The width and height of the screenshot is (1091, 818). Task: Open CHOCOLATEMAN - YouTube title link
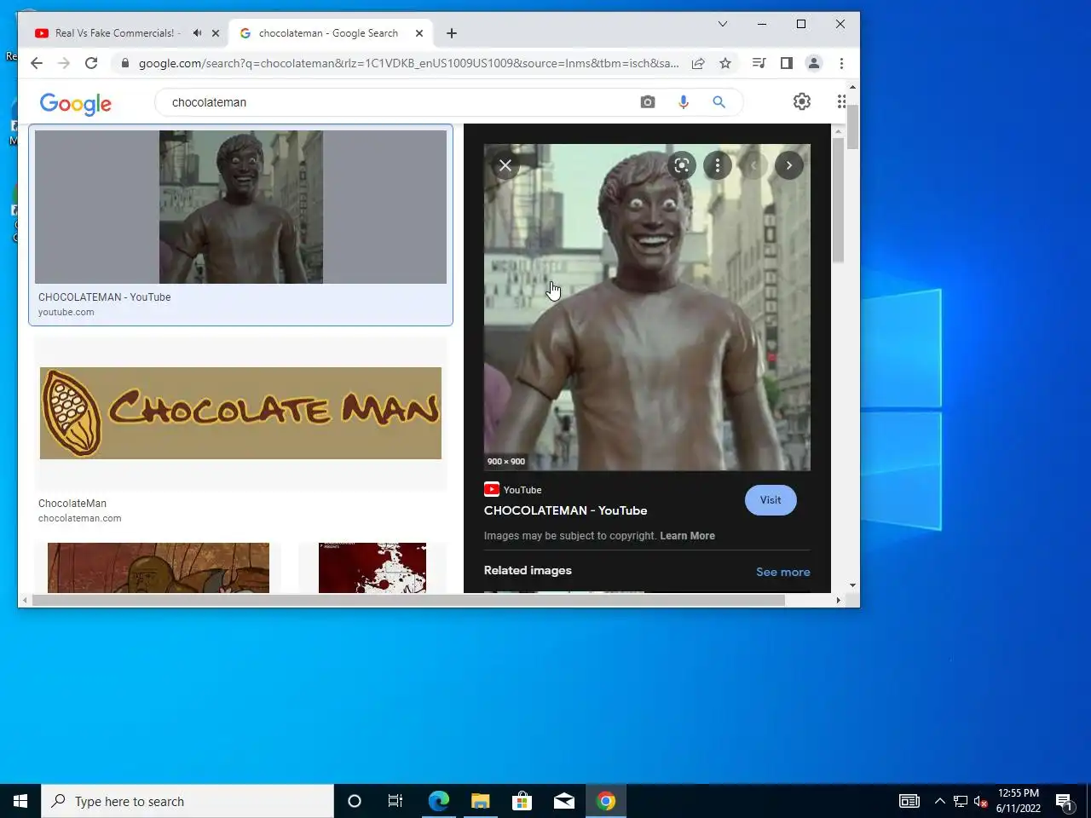point(565,510)
